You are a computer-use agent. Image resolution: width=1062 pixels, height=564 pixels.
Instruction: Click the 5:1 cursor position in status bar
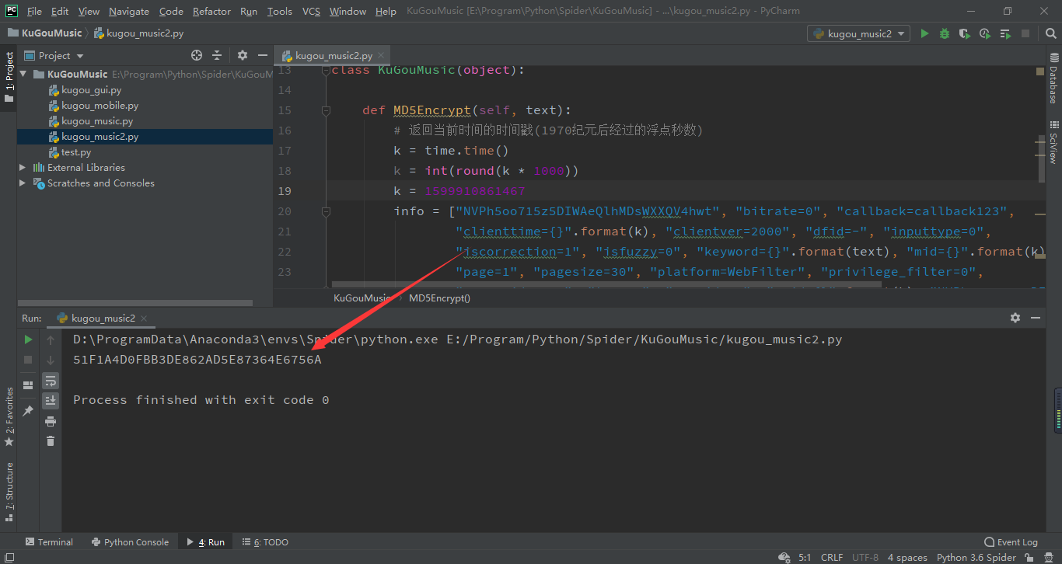click(805, 557)
